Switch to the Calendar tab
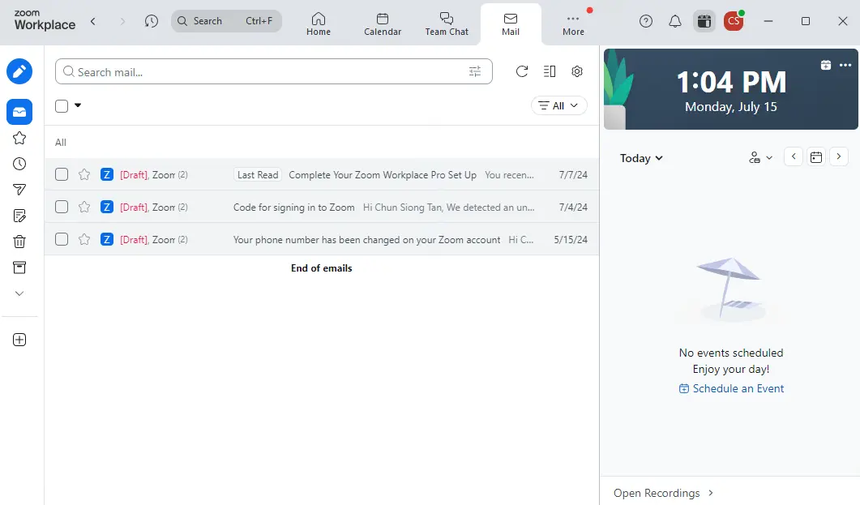The width and height of the screenshot is (860, 505). coord(382,23)
